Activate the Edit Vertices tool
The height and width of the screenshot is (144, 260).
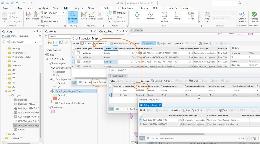click(164, 17)
